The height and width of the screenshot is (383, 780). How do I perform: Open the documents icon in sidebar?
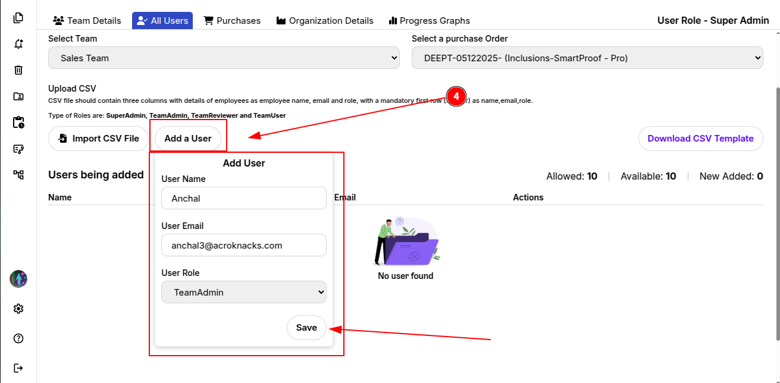tap(18, 18)
